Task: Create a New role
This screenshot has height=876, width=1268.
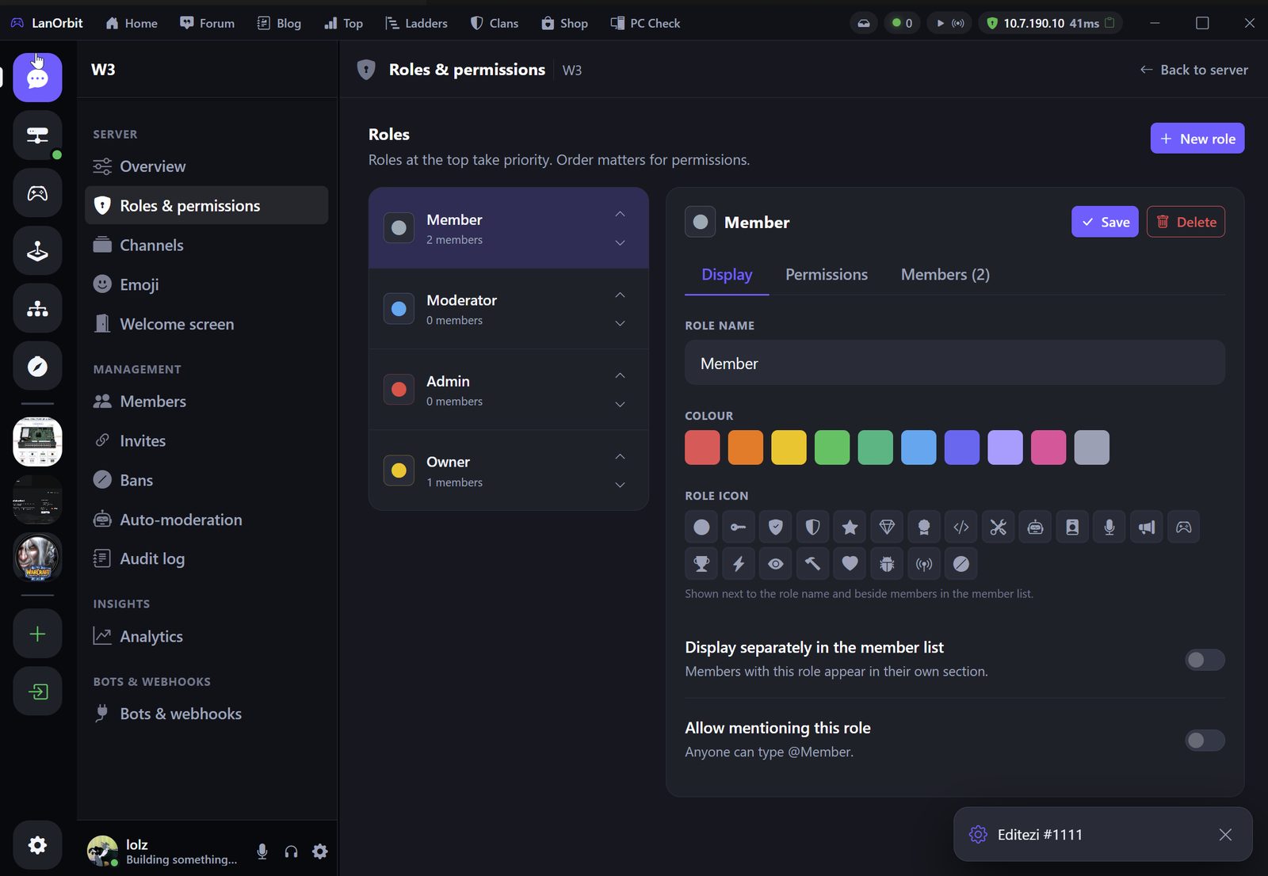Action: tap(1197, 139)
